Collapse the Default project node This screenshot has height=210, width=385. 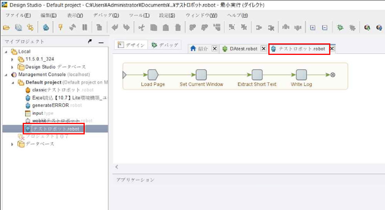(x=13, y=83)
